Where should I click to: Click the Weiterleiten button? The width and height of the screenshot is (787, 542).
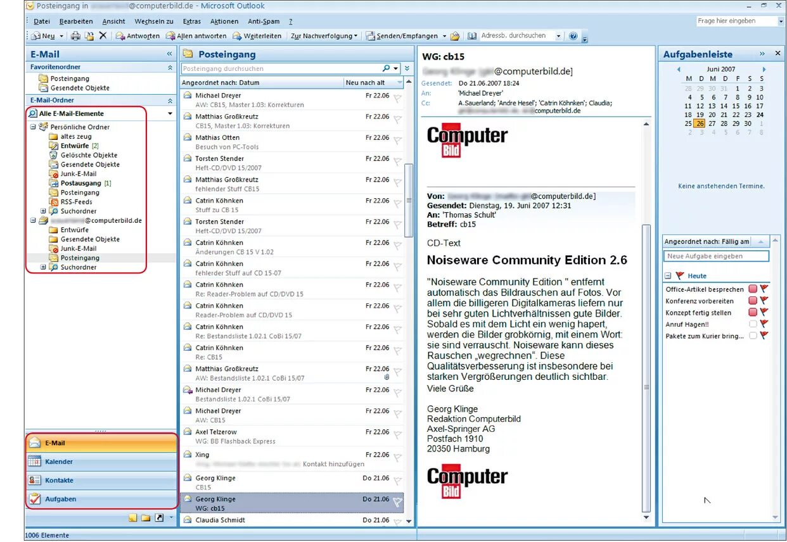tap(257, 36)
